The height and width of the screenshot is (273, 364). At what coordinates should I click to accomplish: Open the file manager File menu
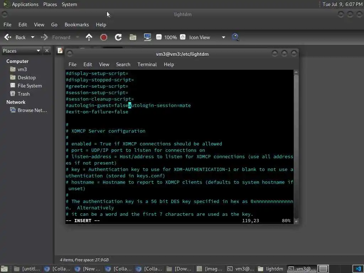click(7, 25)
